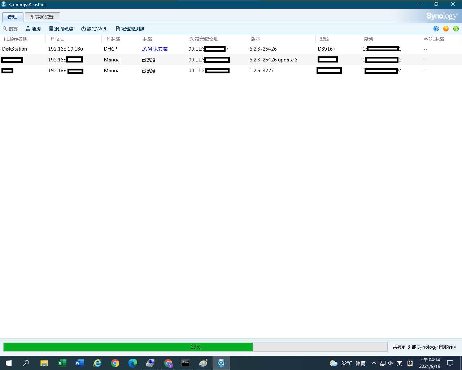Open Internet Explorer from taskbar

pyautogui.click(x=97, y=363)
